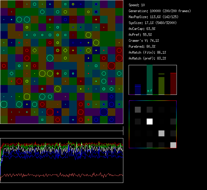Image resolution: width=207 pixels, height=190 pixels.
Task: Click the bright white square in the matrix
Action: tap(150, 121)
